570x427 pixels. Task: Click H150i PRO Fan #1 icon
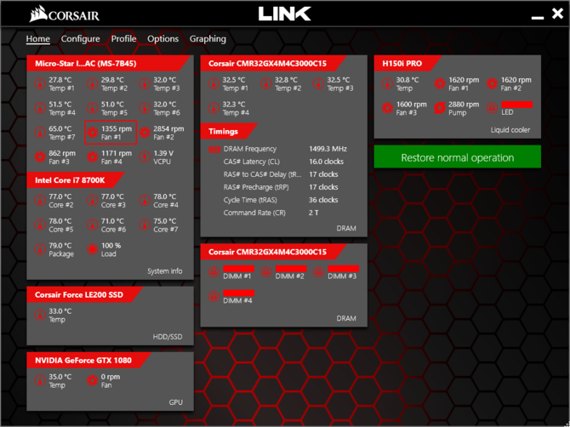(x=440, y=83)
